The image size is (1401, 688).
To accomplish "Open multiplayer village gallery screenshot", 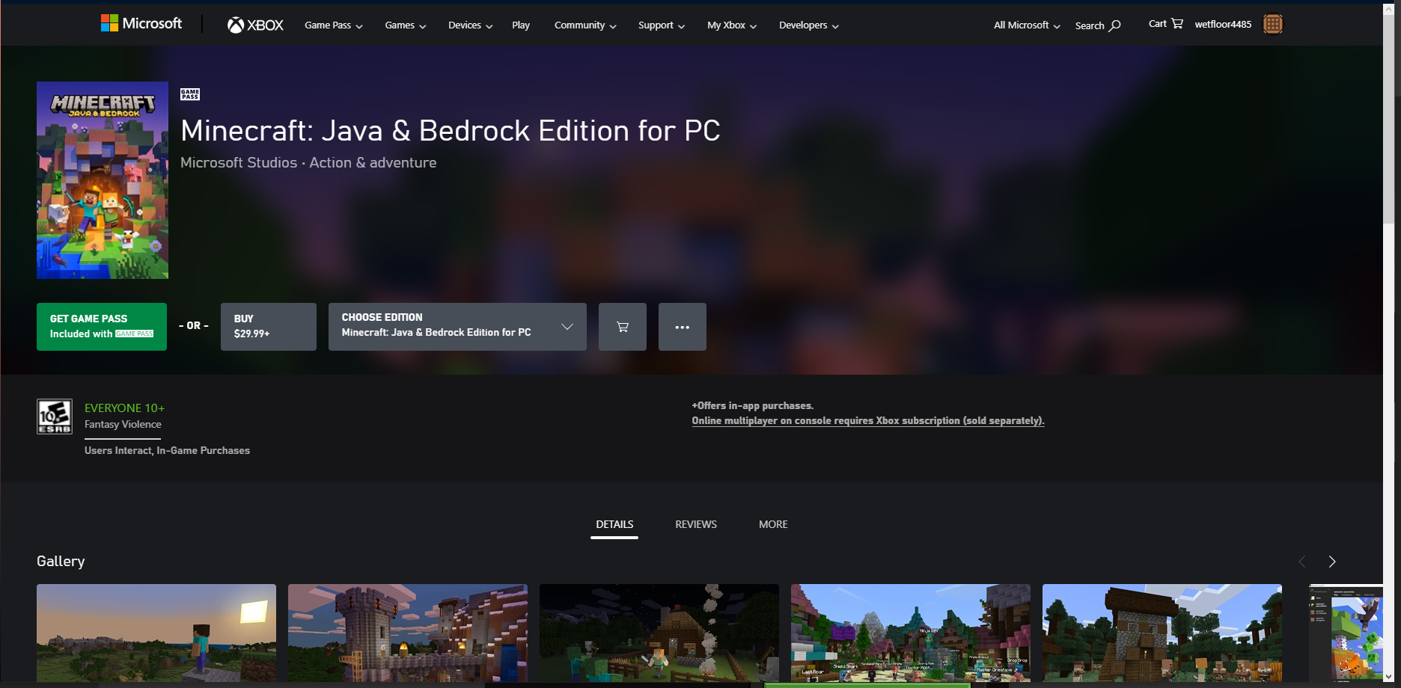I will [x=911, y=633].
